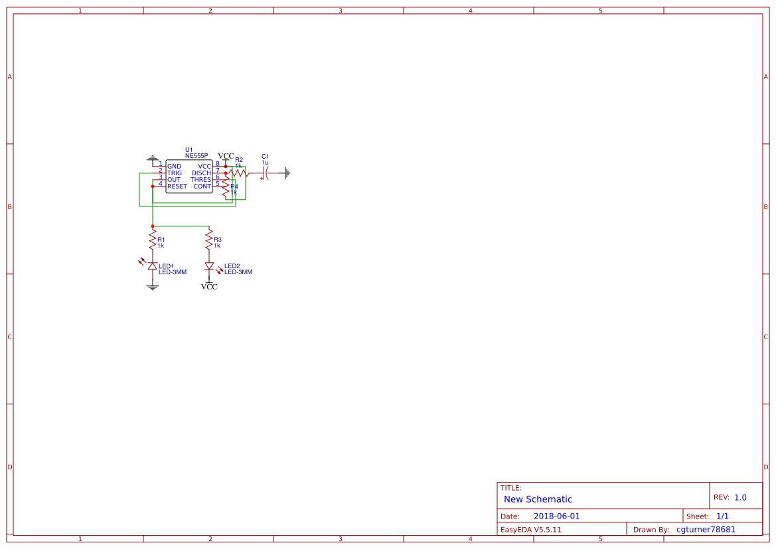Select the VCC symbol above pin 8
This screenshot has width=776, height=549.
[226, 156]
